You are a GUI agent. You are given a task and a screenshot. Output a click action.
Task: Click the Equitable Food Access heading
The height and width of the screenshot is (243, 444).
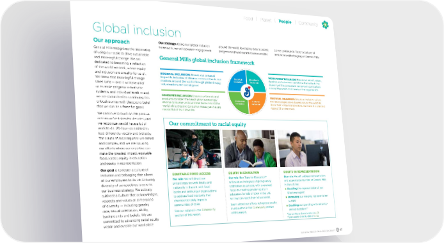191,174
